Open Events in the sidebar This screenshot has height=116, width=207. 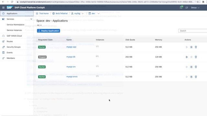coord(10,53)
